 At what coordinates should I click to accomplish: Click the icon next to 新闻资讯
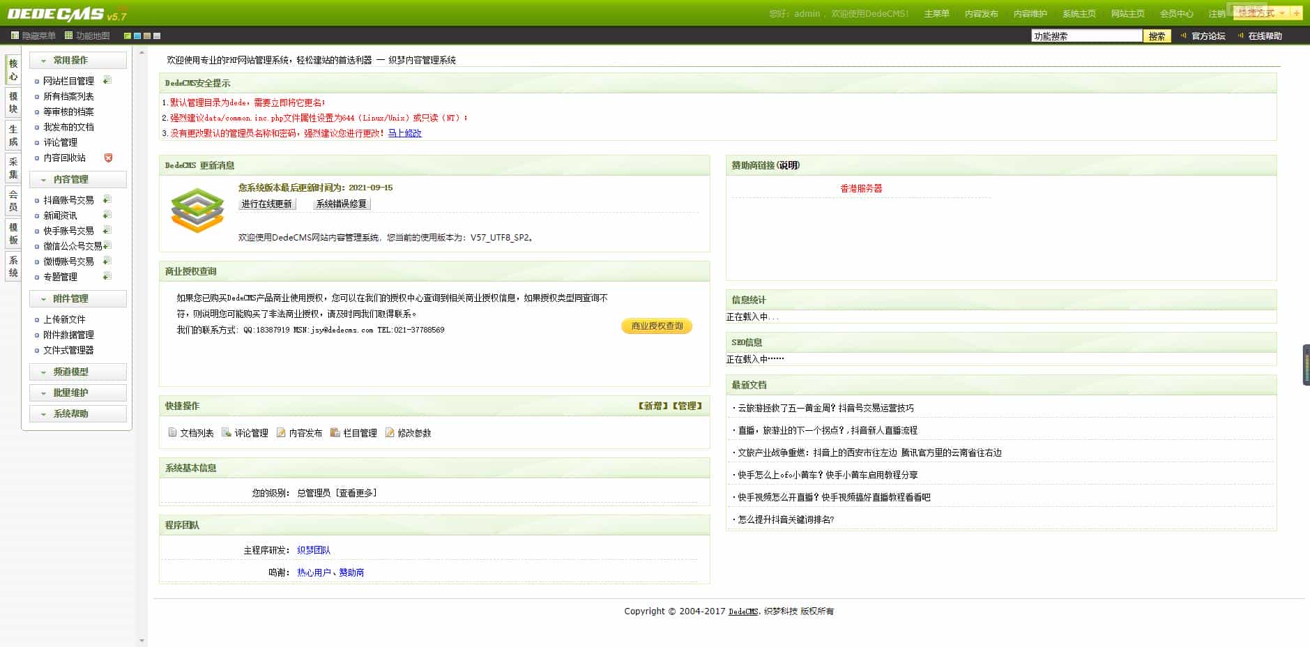click(x=107, y=215)
